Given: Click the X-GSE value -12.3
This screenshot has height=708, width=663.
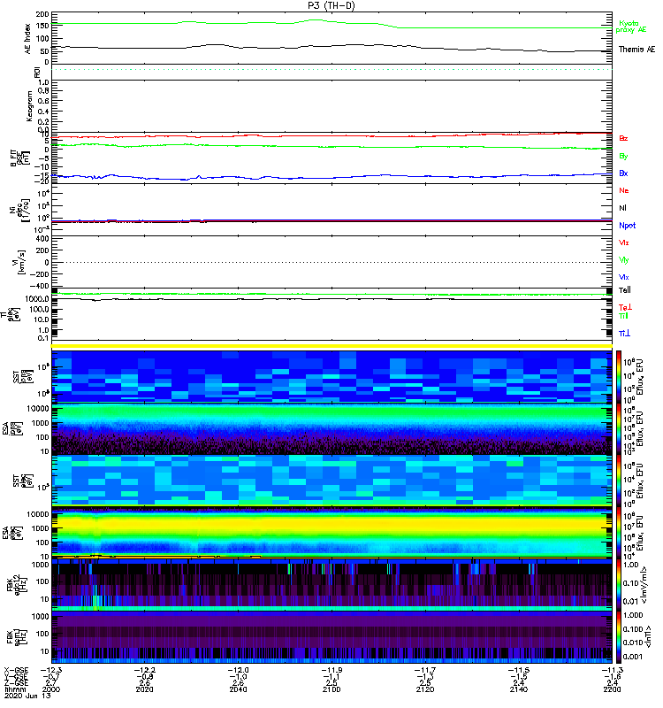Looking at the screenshot, I should click(x=51, y=671).
